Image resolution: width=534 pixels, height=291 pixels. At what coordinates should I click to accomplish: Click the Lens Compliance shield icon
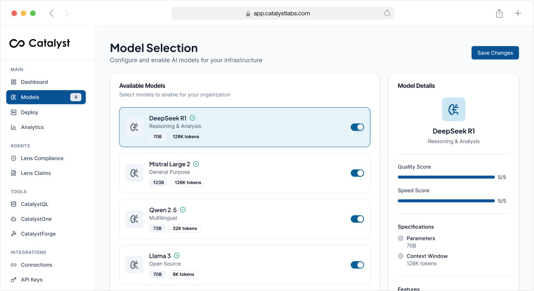coord(13,158)
